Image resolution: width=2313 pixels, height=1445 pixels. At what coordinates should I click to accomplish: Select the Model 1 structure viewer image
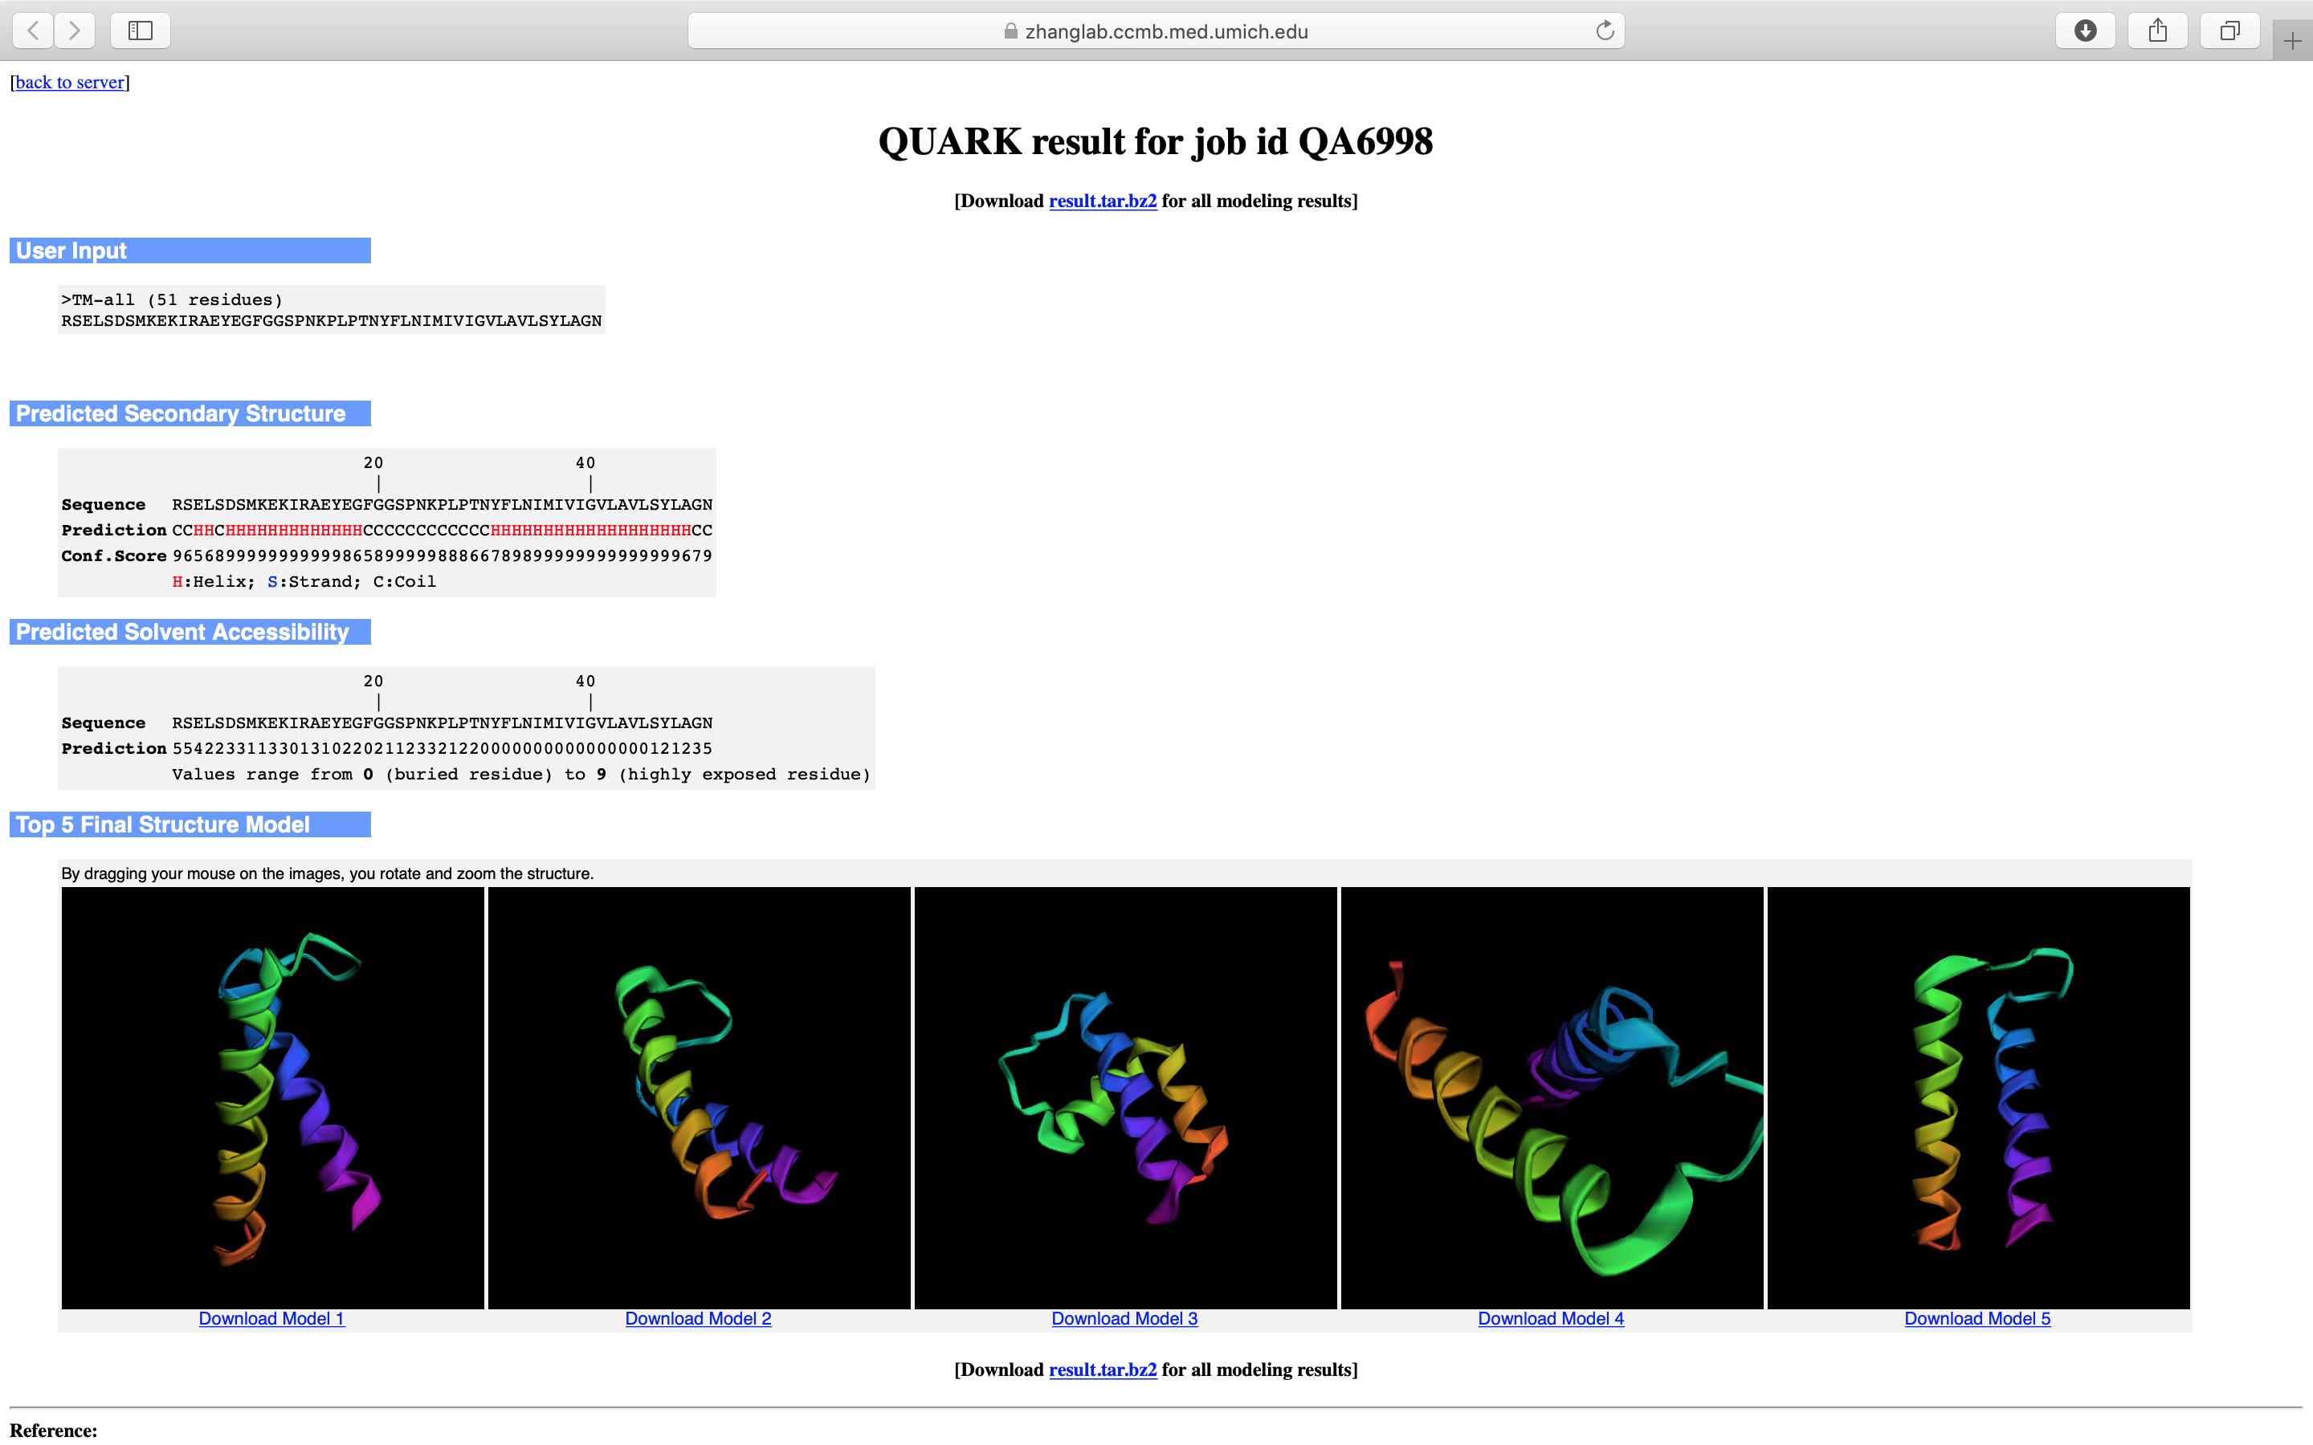pyautogui.click(x=272, y=1098)
